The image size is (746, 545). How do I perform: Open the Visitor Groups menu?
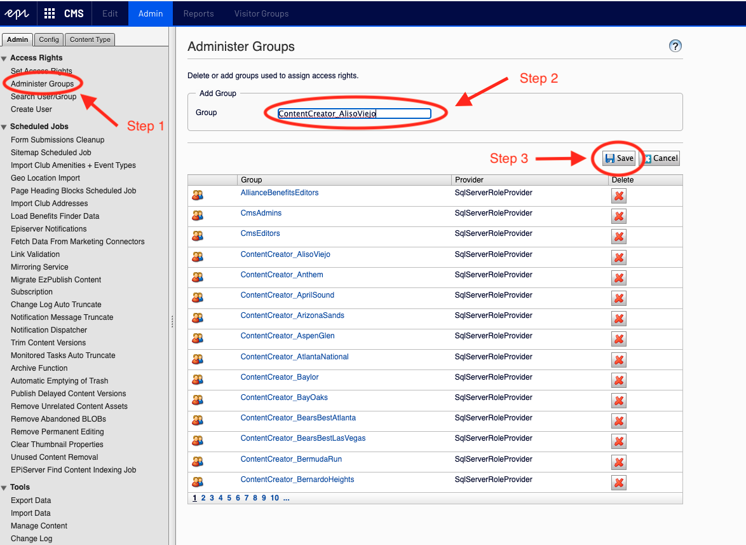261,14
